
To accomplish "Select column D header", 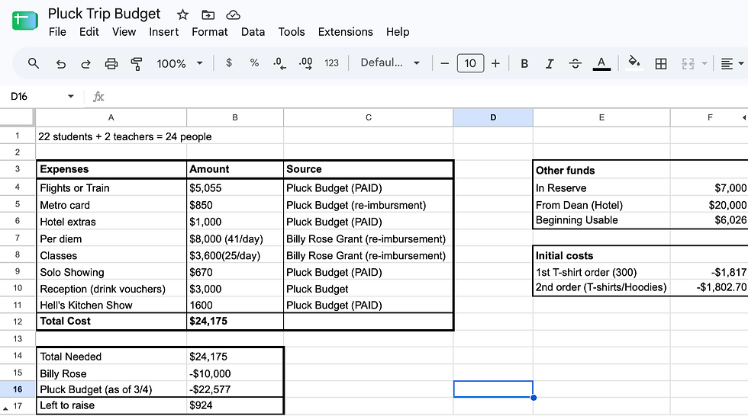I will pos(493,117).
